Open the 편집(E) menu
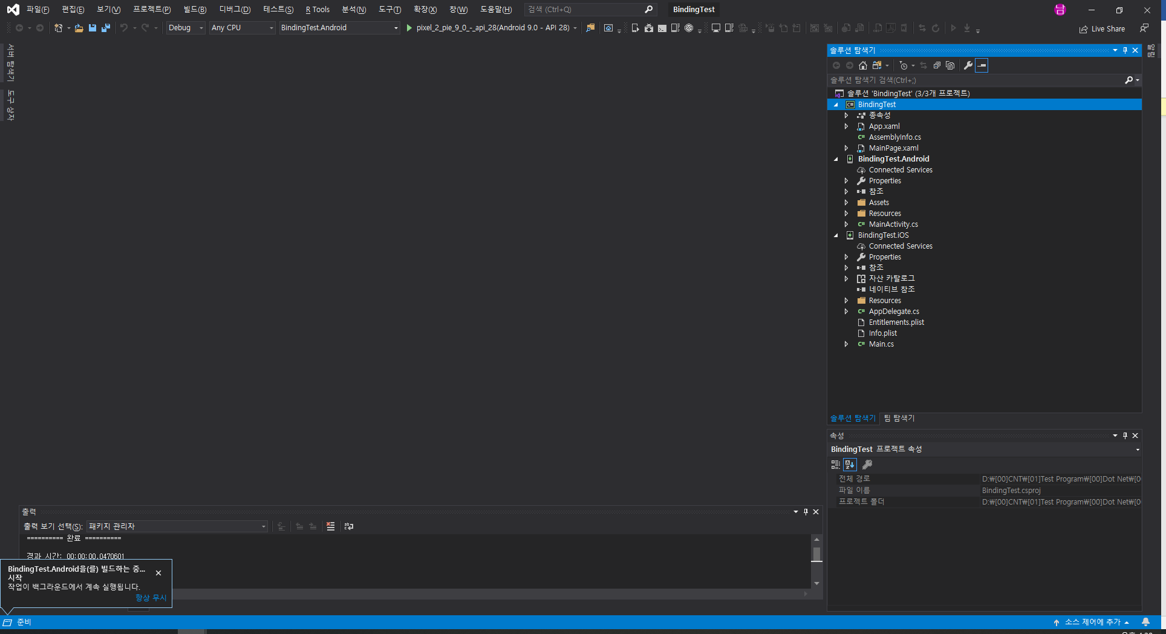This screenshot has width=1166, height=634. click(x=73, y=10)
